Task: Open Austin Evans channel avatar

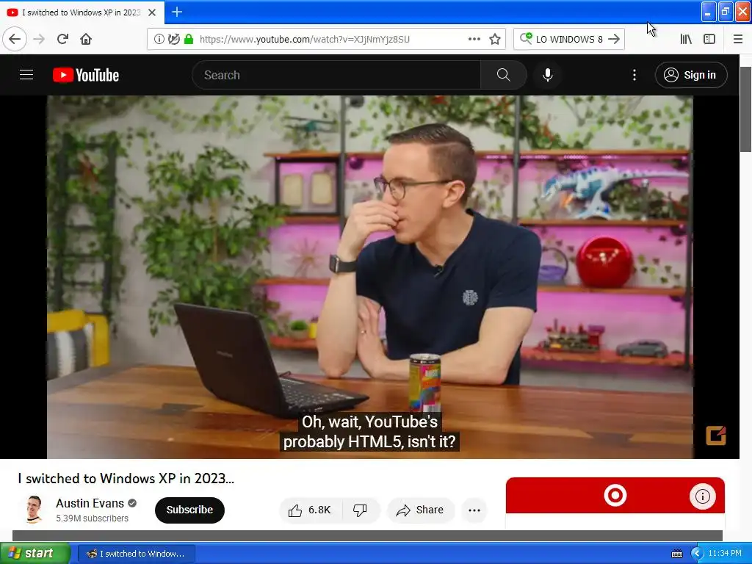Action: [35, 510]
